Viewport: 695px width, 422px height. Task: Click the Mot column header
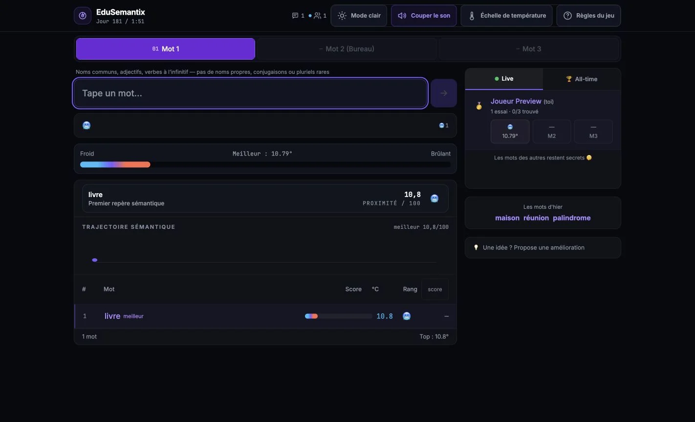tap(109, 289)
